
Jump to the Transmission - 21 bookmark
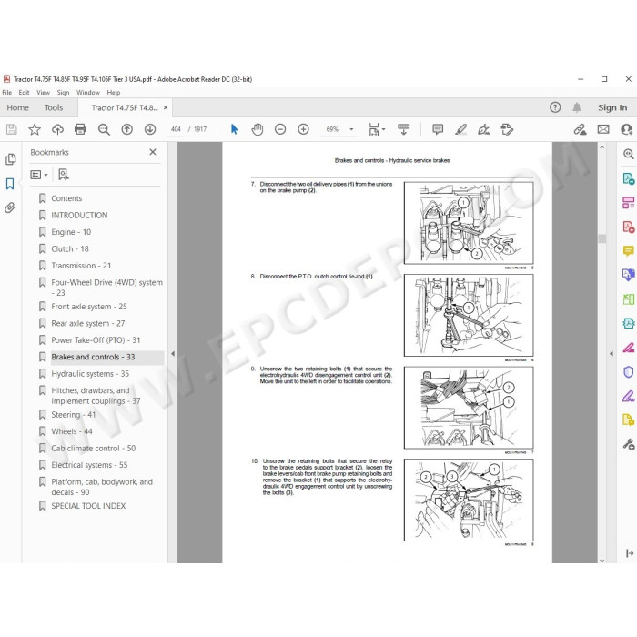(81, 266)
